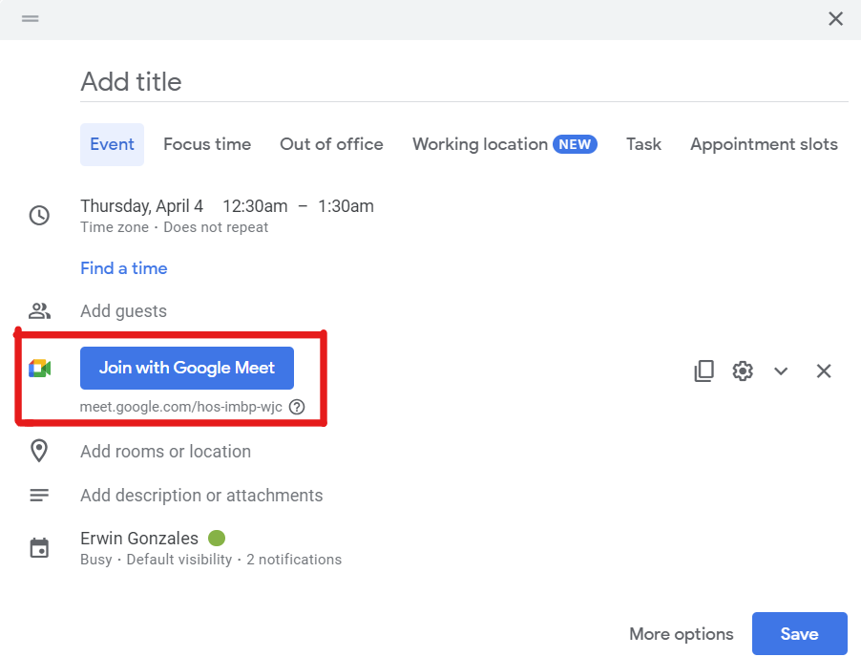
Task: Open More options
Action: click(x=681, y=634)
